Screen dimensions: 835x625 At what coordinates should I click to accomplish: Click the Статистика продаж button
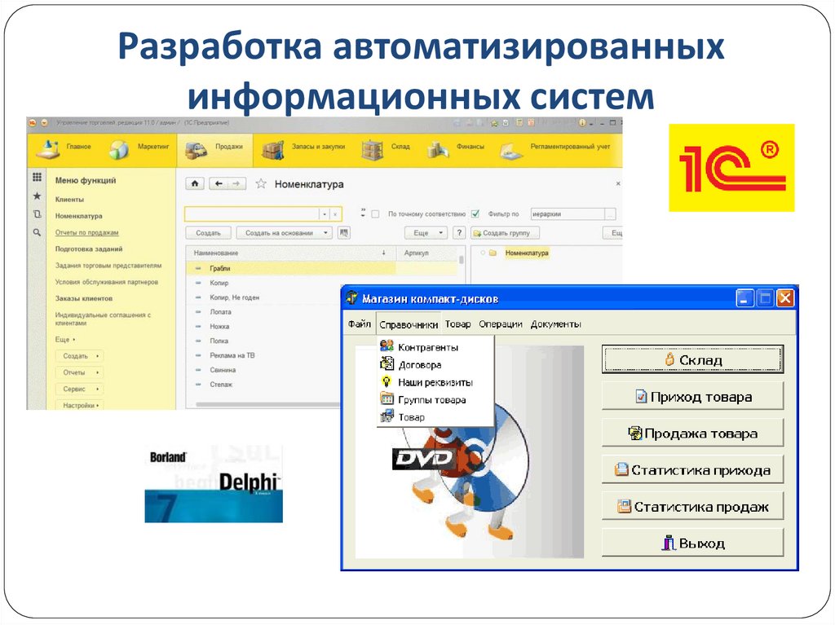coord(693,507)
